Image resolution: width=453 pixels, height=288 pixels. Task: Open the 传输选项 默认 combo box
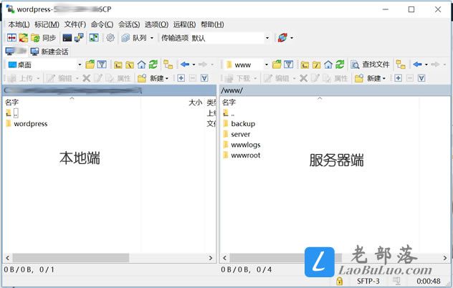pyautogui.click(x=215, y=38)
